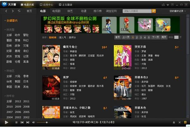Click the volume slider handle

tap(47, 122)
